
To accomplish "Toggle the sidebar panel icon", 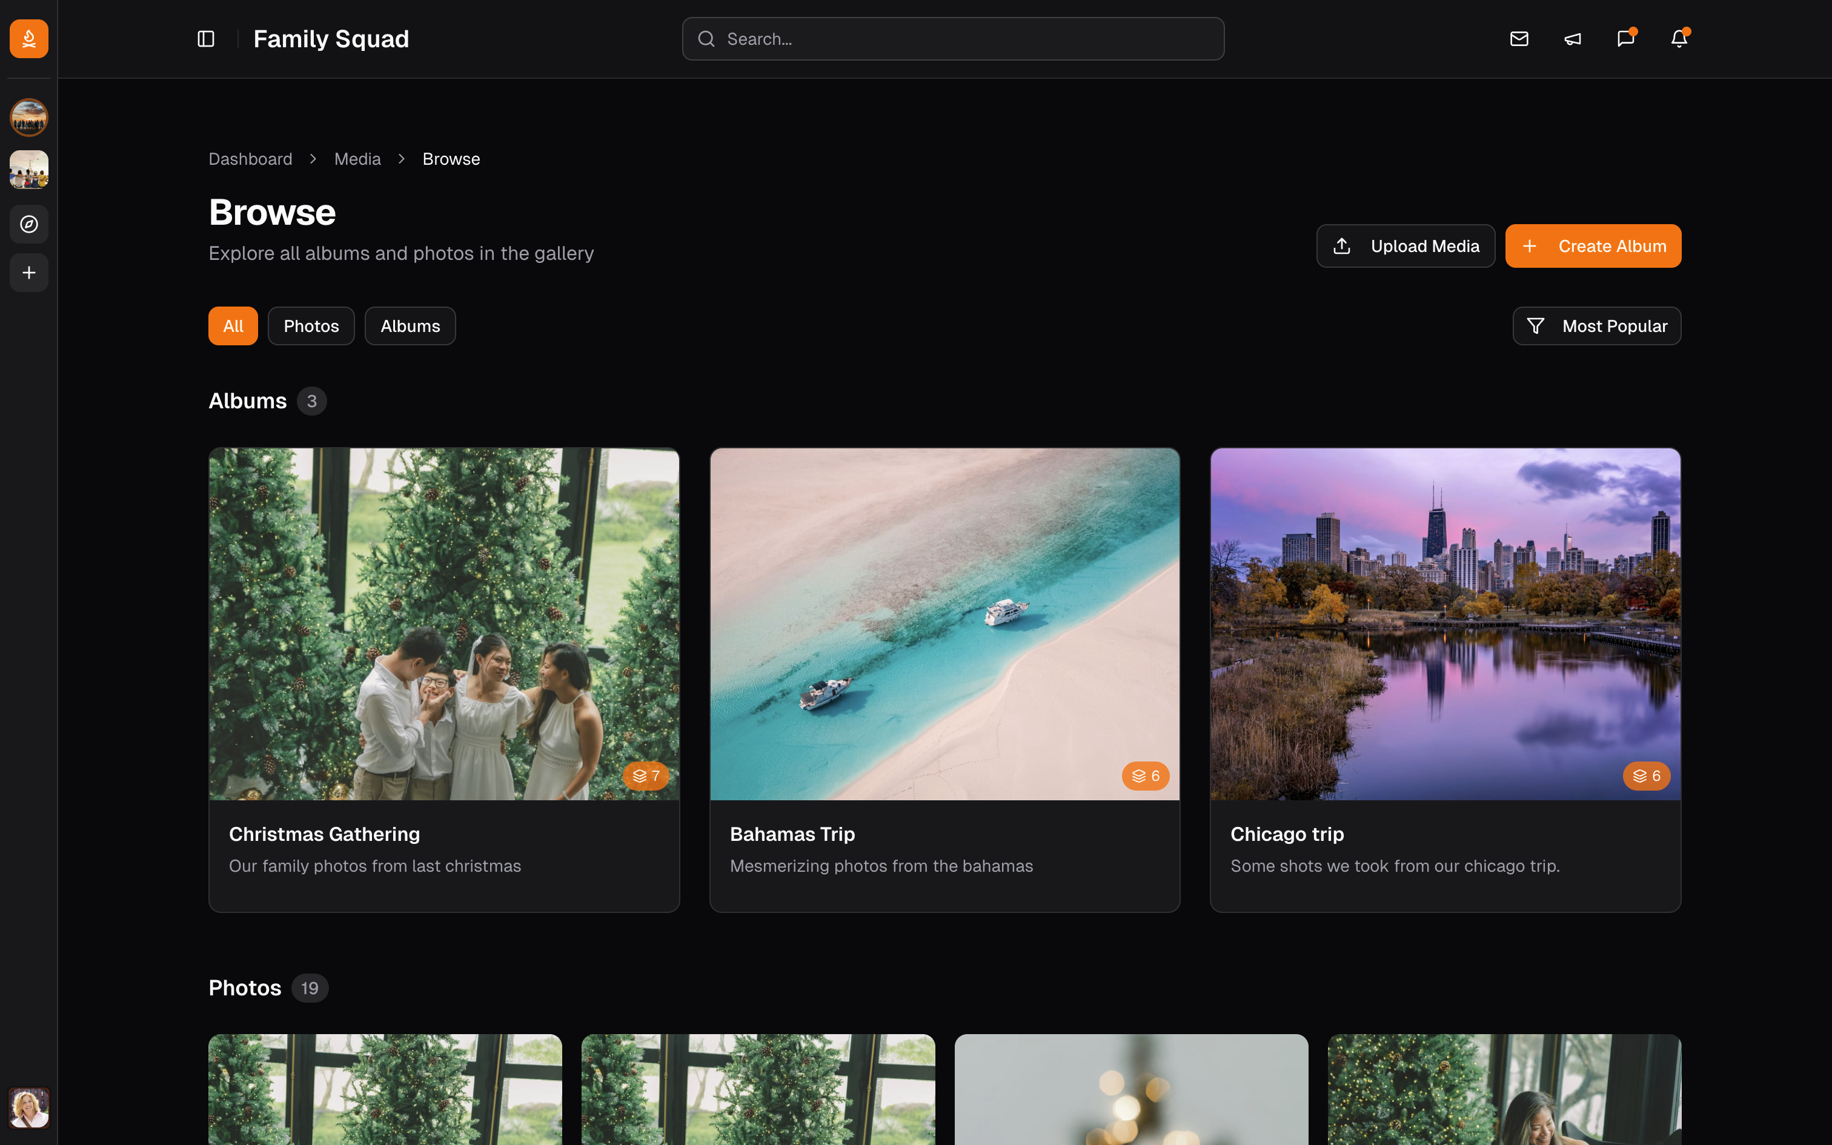I will [x=206, y=39].
